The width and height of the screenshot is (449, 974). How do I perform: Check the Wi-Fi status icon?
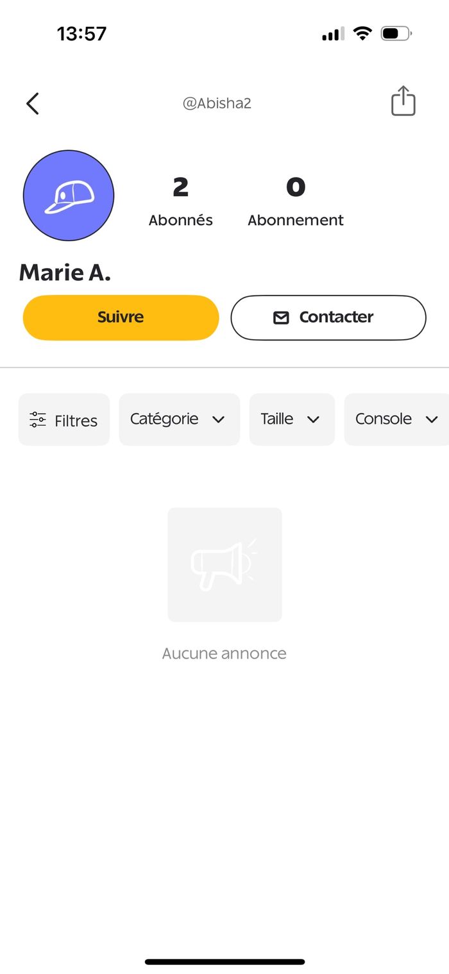(x=363, y=33)
